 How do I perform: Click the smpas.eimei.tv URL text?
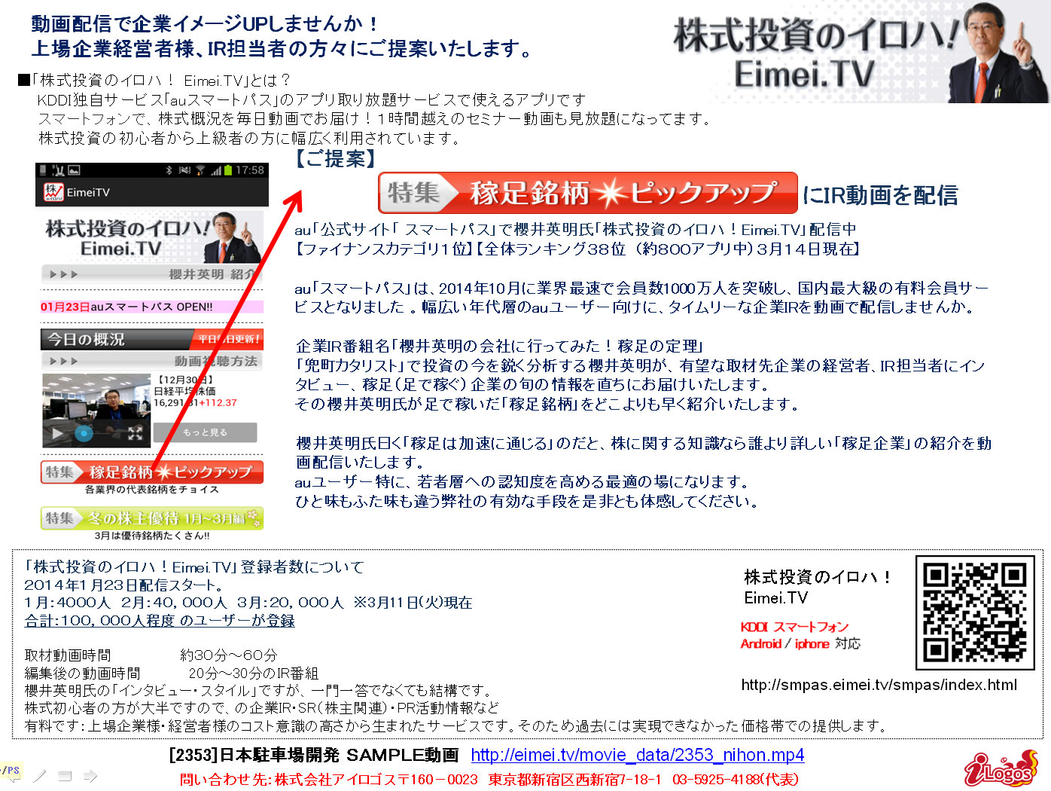879,685
